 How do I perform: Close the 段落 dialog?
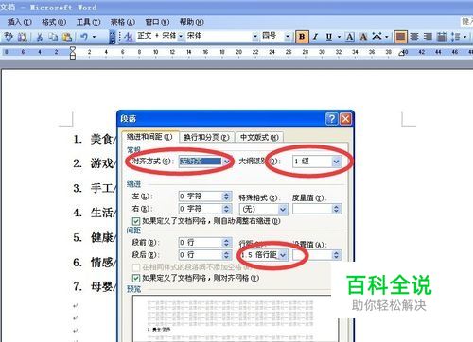[345, 119]
